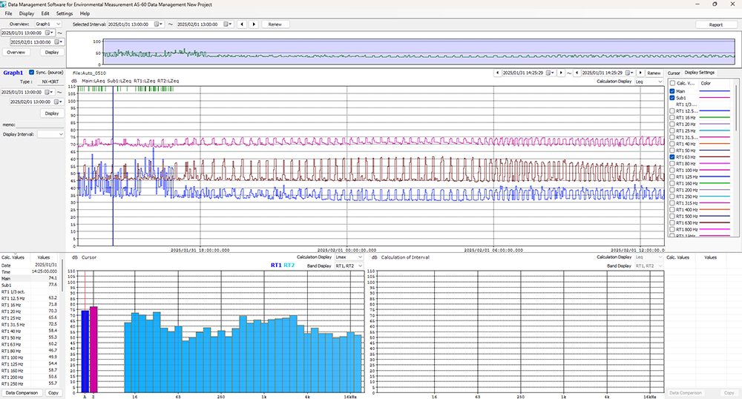Tick the Calc. V... header checkbox
Screen dimensions: 742x399
[x=672, y=83]
